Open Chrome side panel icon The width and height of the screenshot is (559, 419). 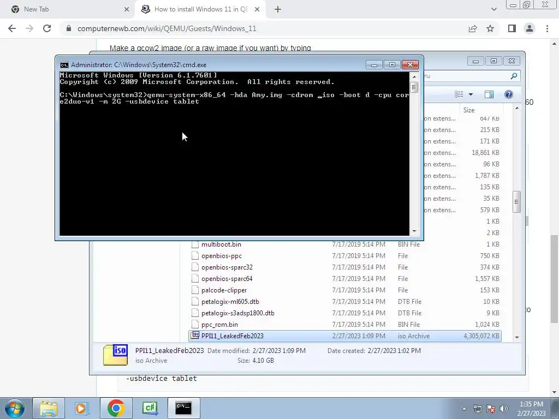point(512,28)
